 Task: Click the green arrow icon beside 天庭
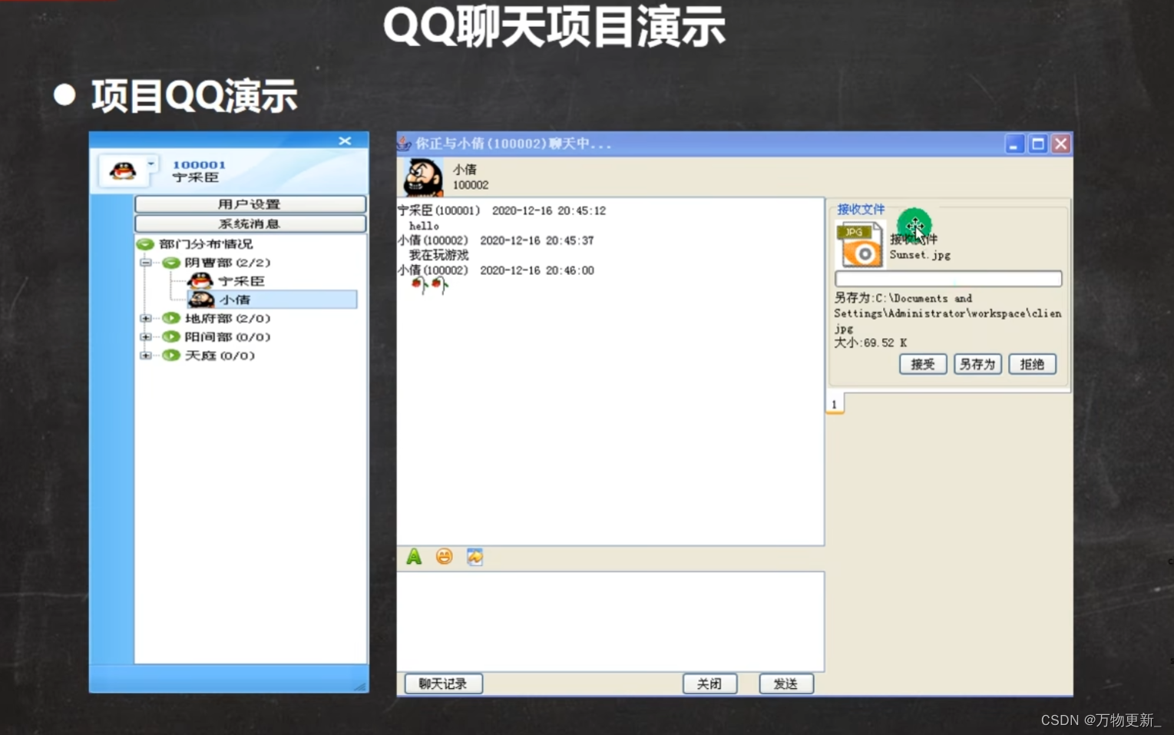(x=171, y=356)
